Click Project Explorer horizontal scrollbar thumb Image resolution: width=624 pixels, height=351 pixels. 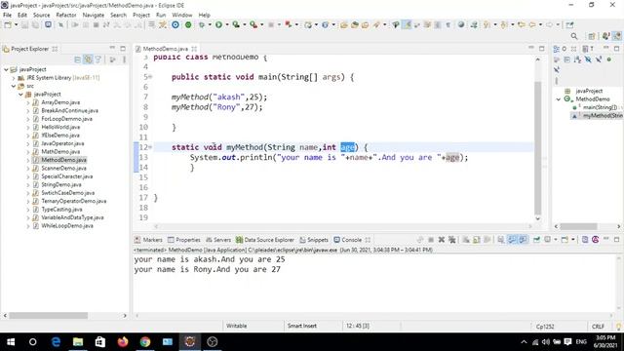[x=48, y=316]
